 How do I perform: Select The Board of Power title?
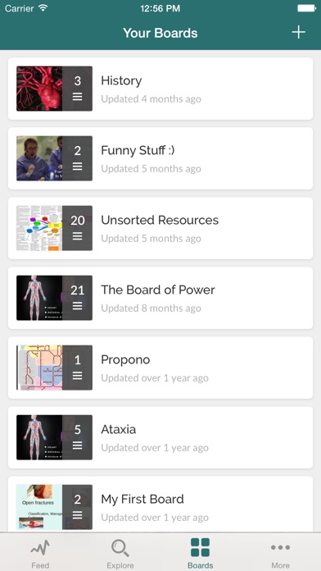coord(158,290)
